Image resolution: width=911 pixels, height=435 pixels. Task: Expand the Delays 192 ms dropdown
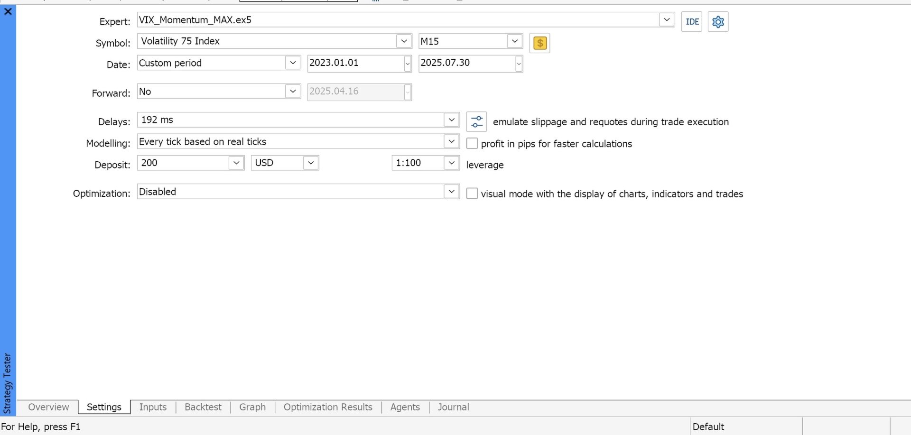(451, 120)
